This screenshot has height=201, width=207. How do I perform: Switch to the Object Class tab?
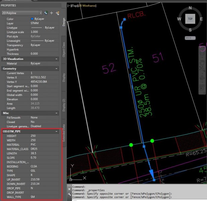pos(64,49)
